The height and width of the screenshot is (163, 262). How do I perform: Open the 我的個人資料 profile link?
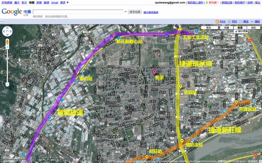195,3
